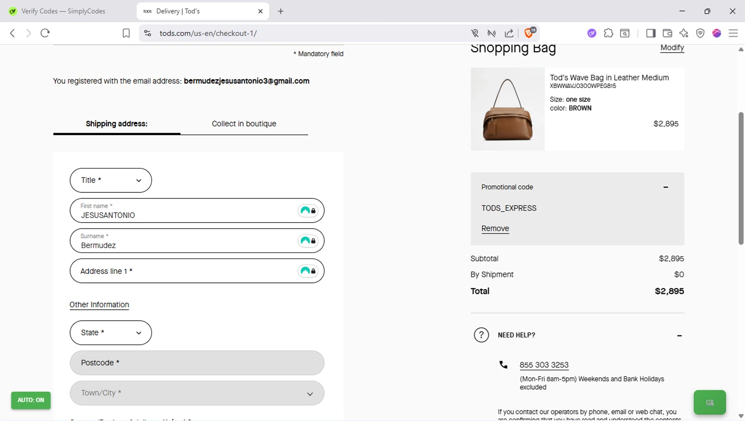Click the Other Information link
The image size is (745, 421).
pos(99,305)
